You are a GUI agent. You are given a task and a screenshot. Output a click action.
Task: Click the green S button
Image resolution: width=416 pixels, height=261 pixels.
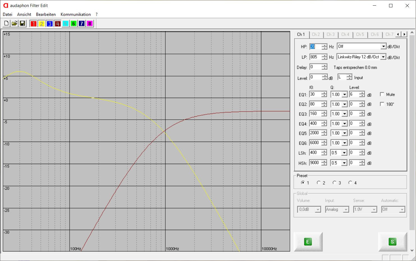click(x=392, y=242)
